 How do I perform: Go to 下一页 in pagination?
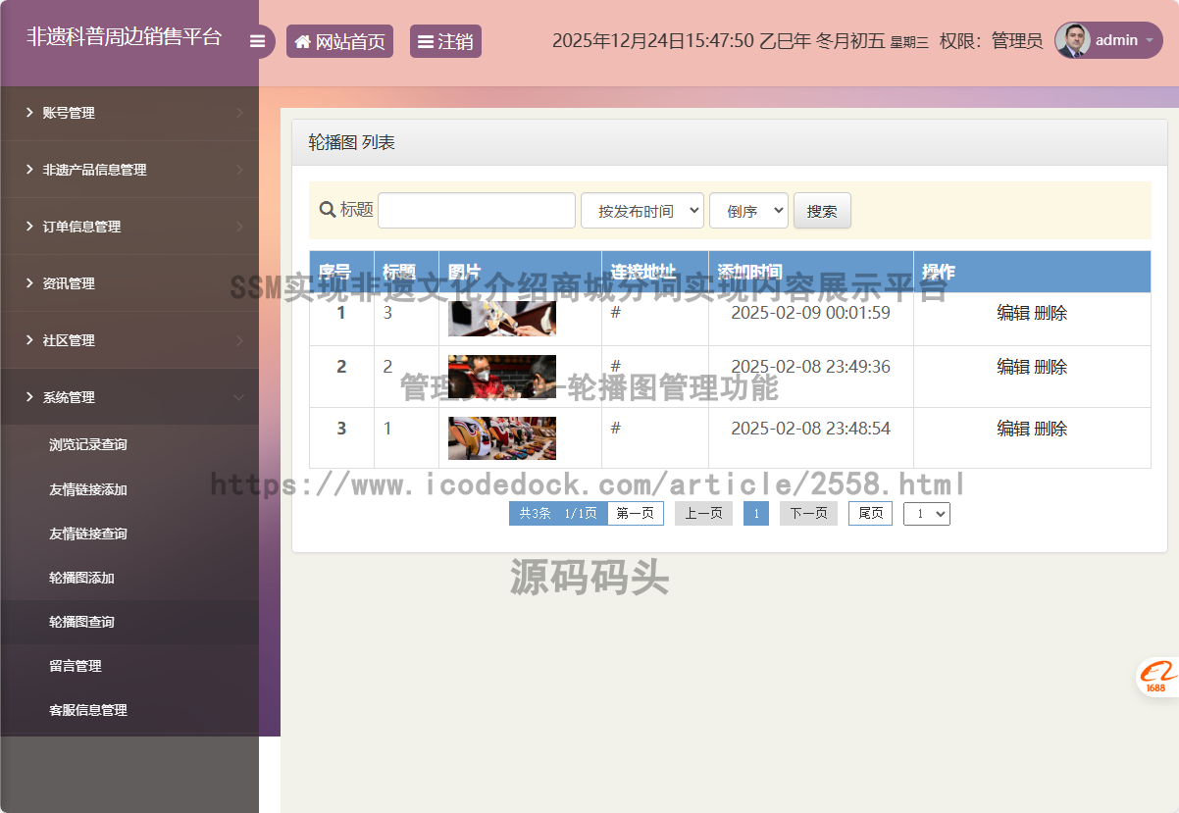point(808,513)
